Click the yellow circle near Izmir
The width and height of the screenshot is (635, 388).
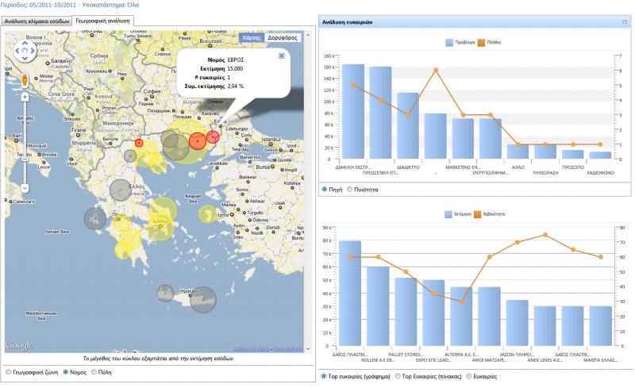[208, 214]
